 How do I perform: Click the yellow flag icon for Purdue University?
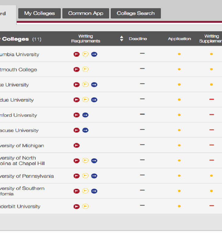(85, 100)
